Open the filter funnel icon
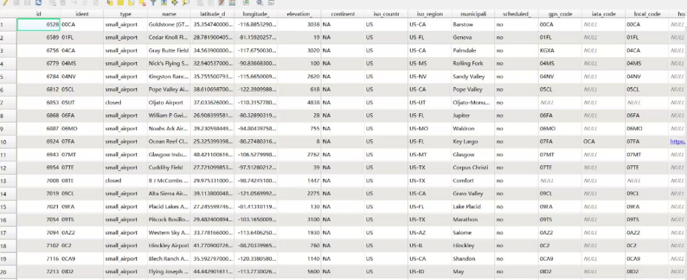687x280 pixels. pos(153,3)
